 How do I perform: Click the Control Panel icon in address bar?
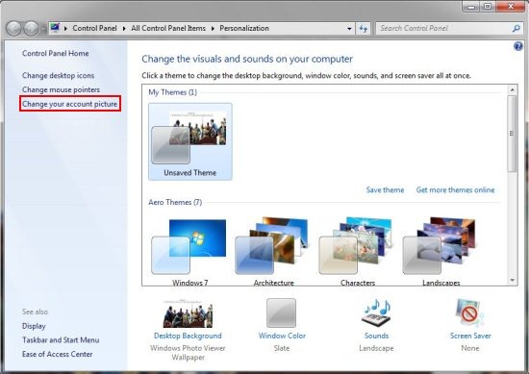pyautogui.click(x=56, y=28)
